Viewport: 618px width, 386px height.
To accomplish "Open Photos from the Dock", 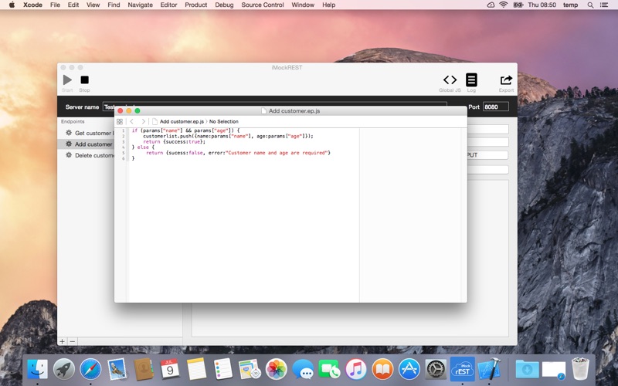I will click(277, 370).
